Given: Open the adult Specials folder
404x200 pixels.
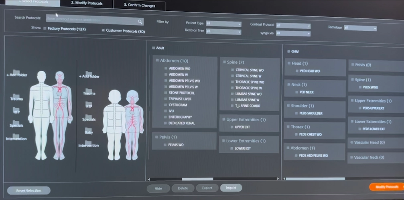Looking at the screenshot, I should click(x=16, y=124).
